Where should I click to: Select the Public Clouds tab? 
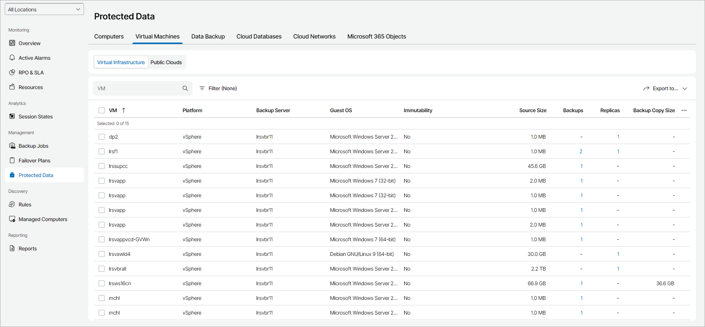coord(166,62)
